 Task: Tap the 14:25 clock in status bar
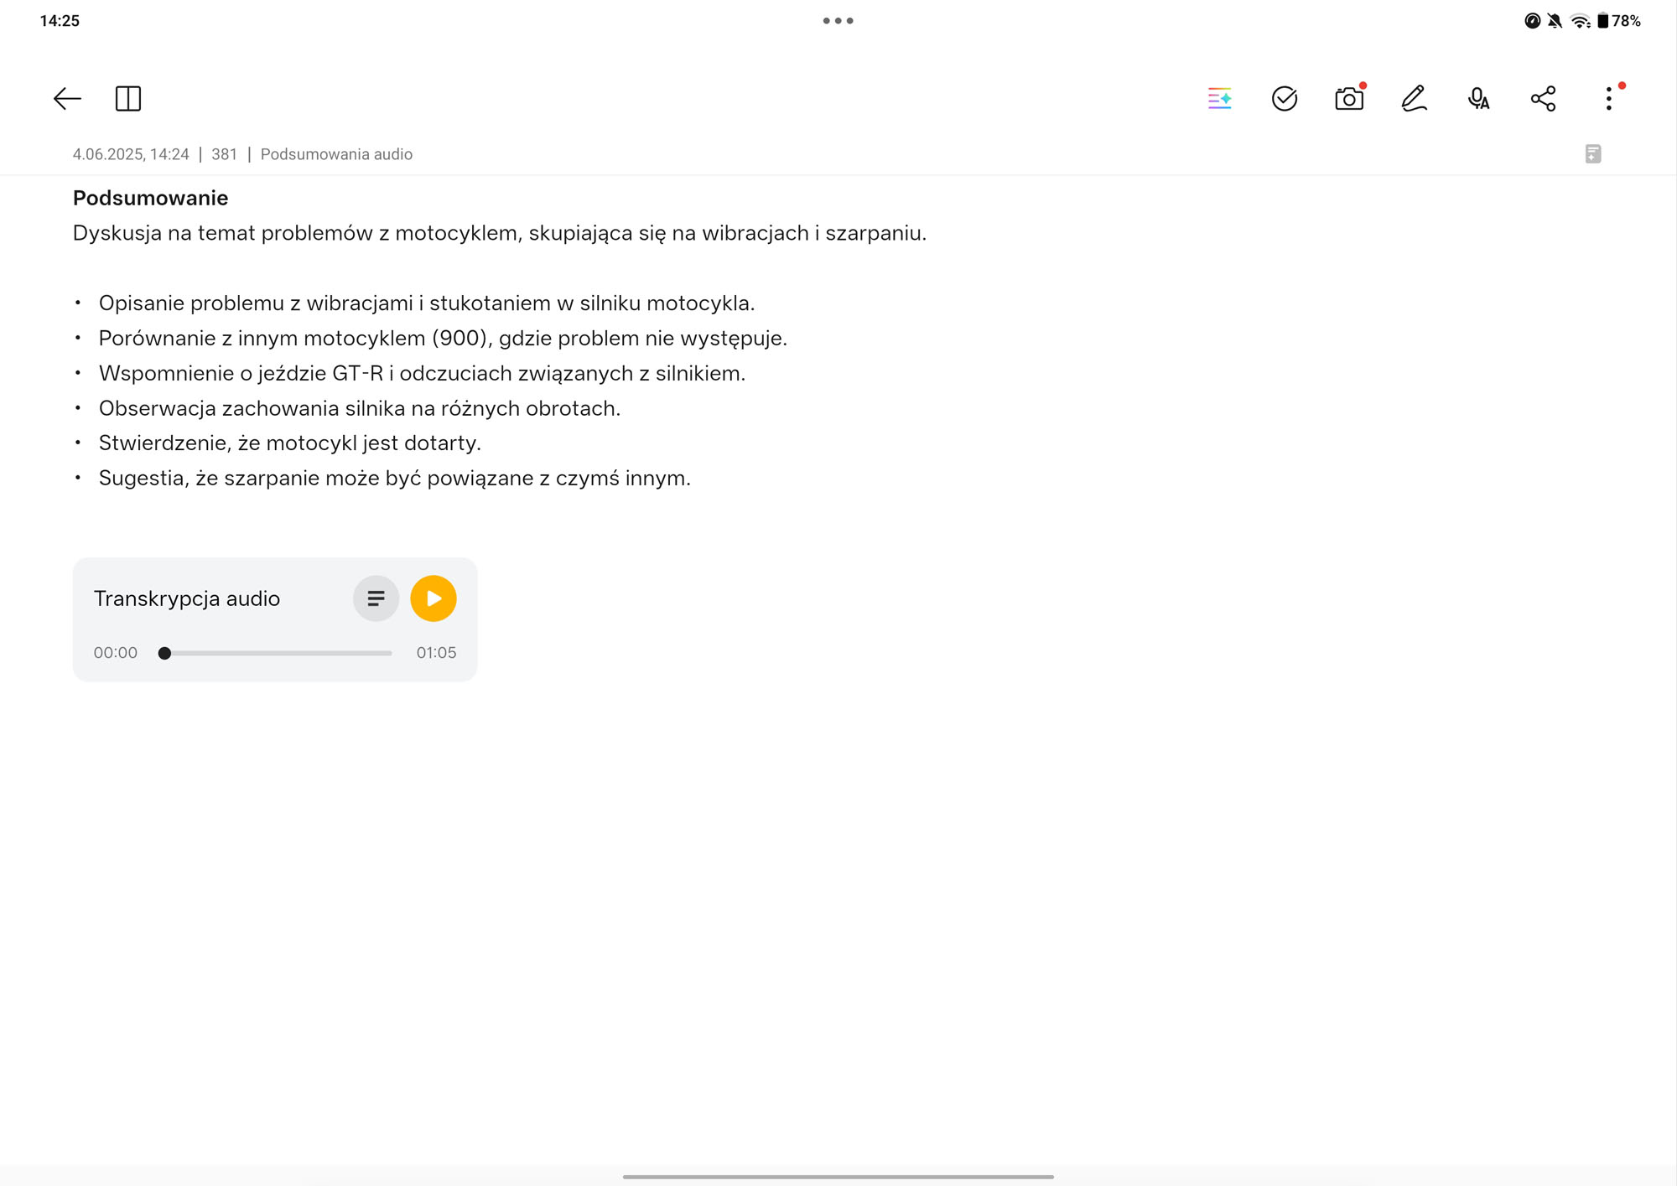coord(60,21)
